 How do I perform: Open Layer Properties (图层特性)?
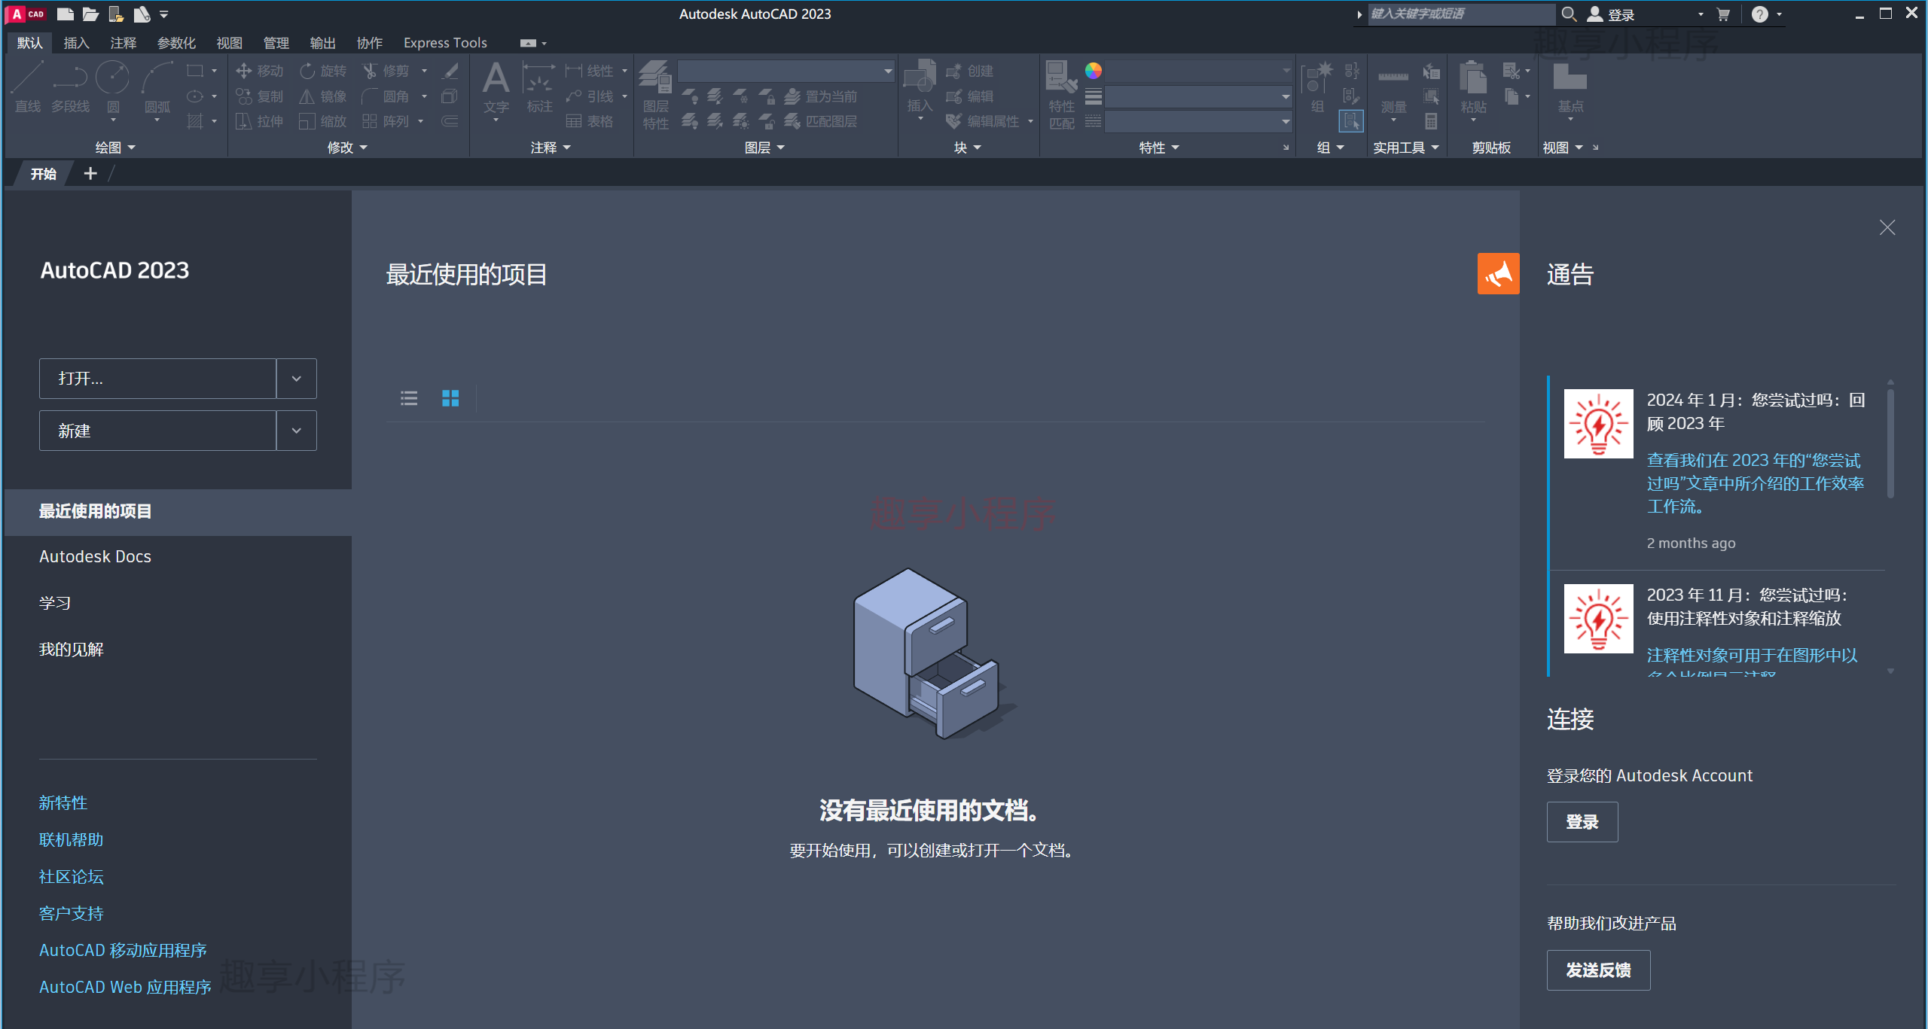(655, 95)
